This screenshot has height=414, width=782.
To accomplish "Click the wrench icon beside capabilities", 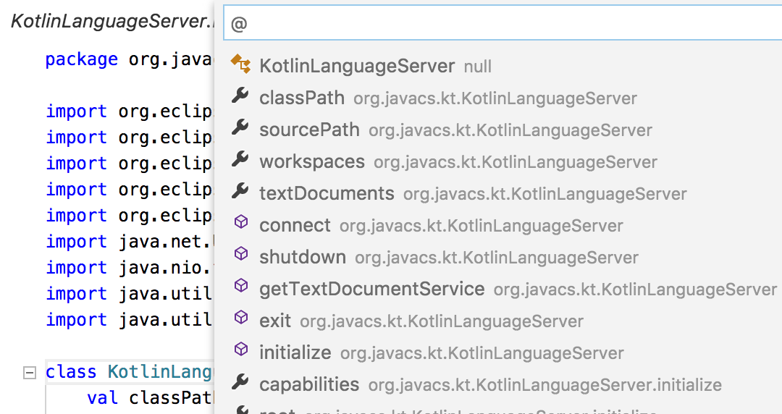I will click(x=240, y=383).
